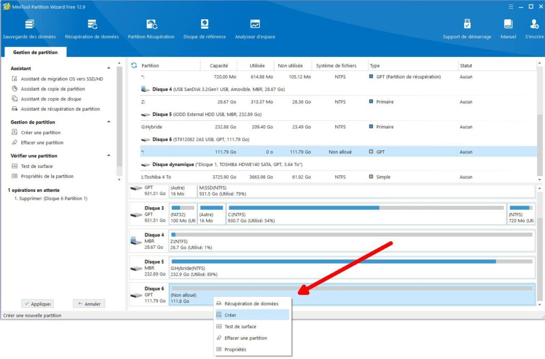Select the Z: partition row

coord(338,102)
